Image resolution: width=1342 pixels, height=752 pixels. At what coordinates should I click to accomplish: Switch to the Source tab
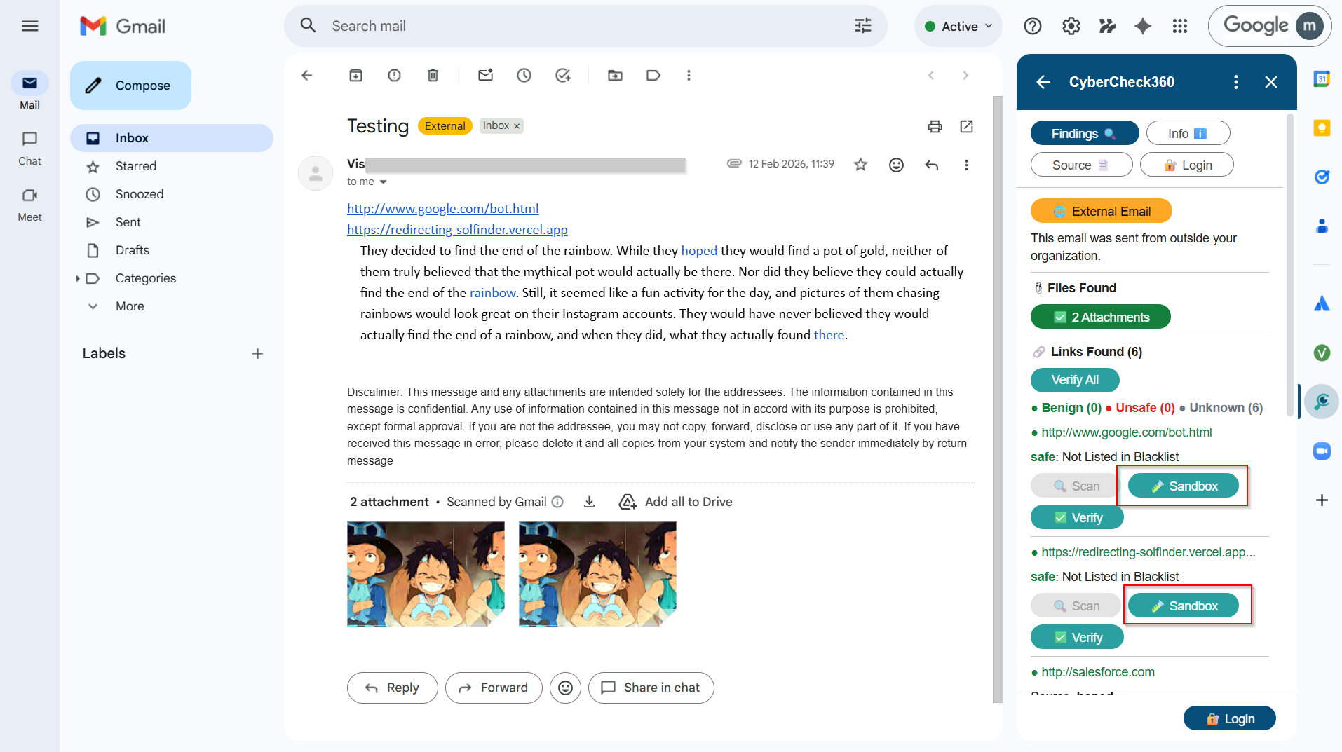click(1081, 165)
